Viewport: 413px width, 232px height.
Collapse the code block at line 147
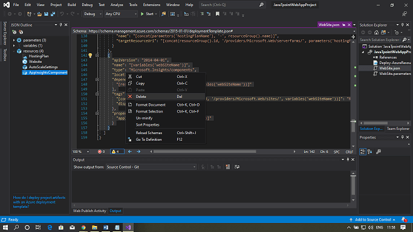click(97, 79)
